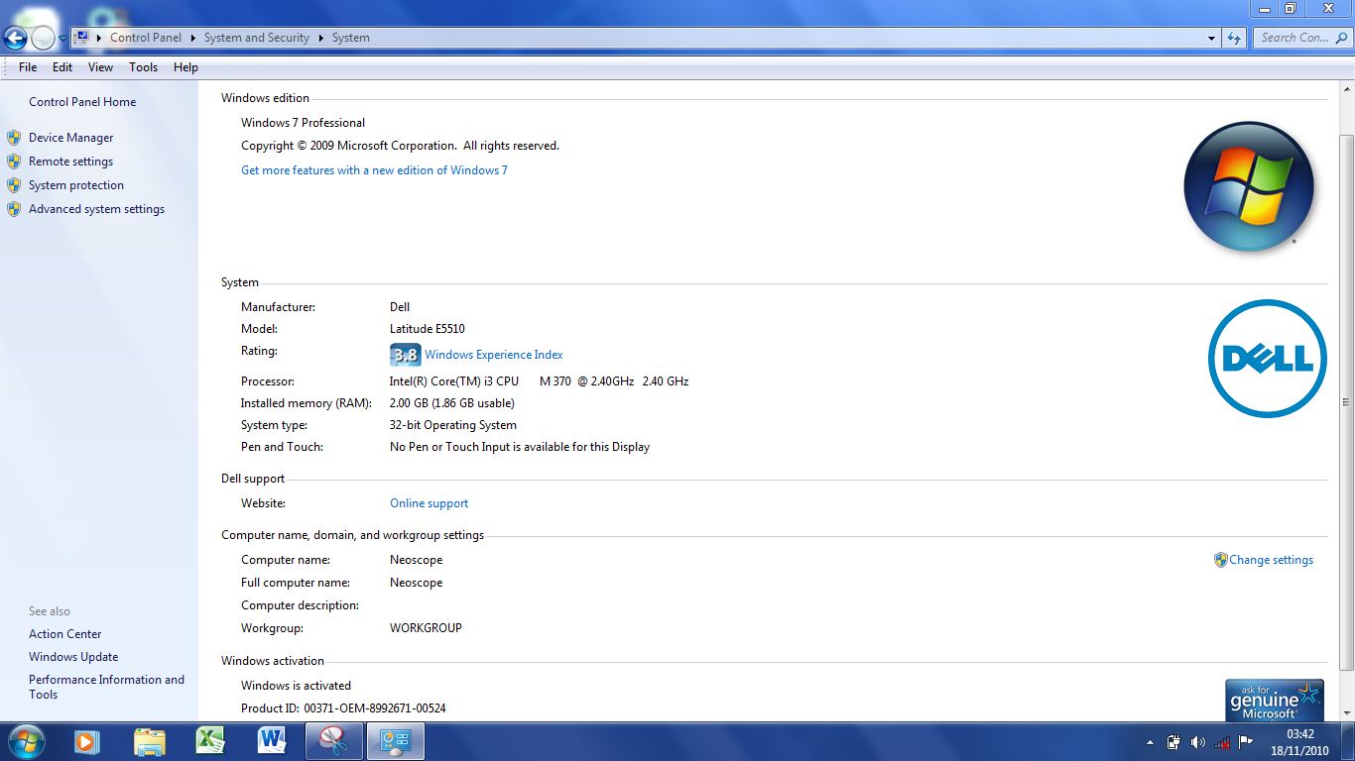The height and width of the screenshot is (761, 1355).
Task: Click the Product ID 00371-OEM-8992671-00524 text
Action: tap(343, 708)
